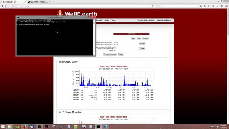The height and width of the screenshot is (129, 229).
Task: Click the Status button
Action: 121,54
